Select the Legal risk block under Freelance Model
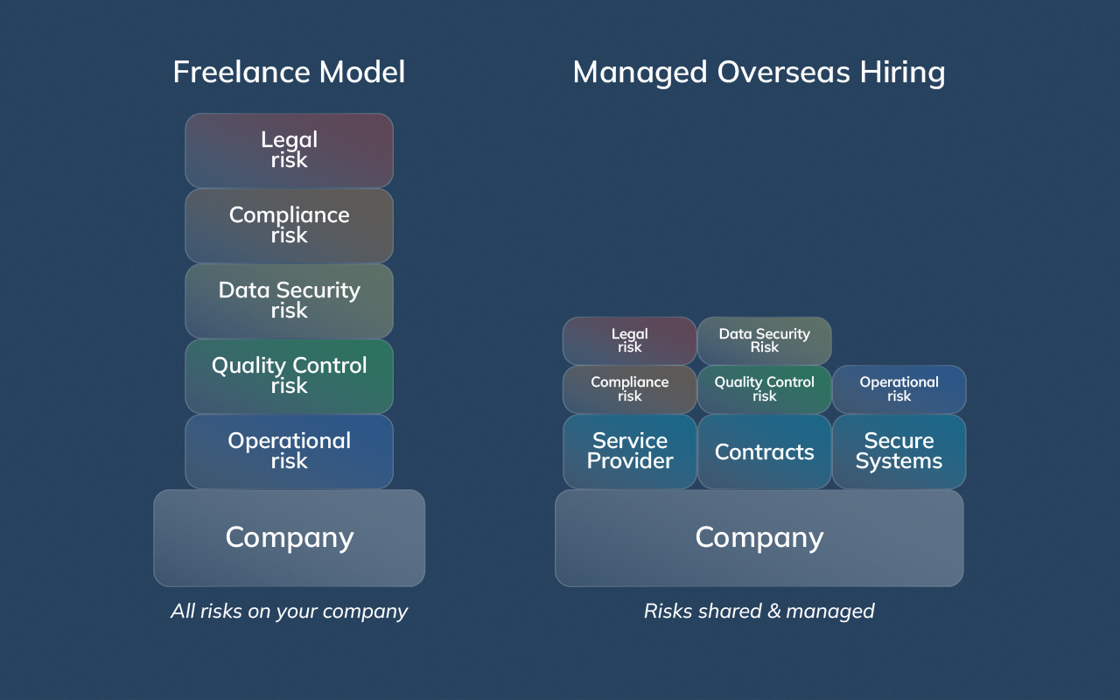This screenshot has height=700, width=1120. (x=289, y=150)
